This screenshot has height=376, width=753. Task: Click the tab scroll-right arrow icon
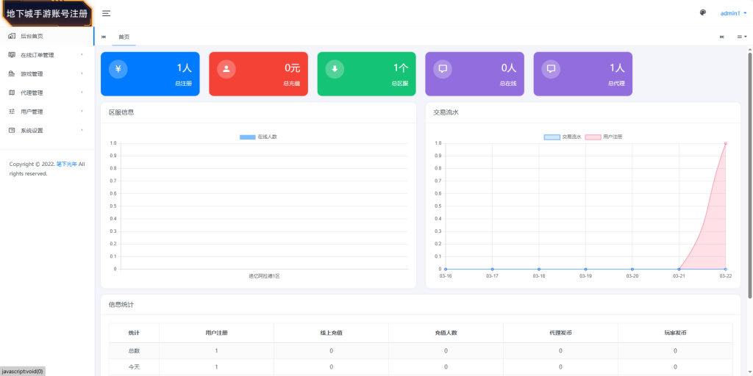pyautogui.click(x=722, y=37)
